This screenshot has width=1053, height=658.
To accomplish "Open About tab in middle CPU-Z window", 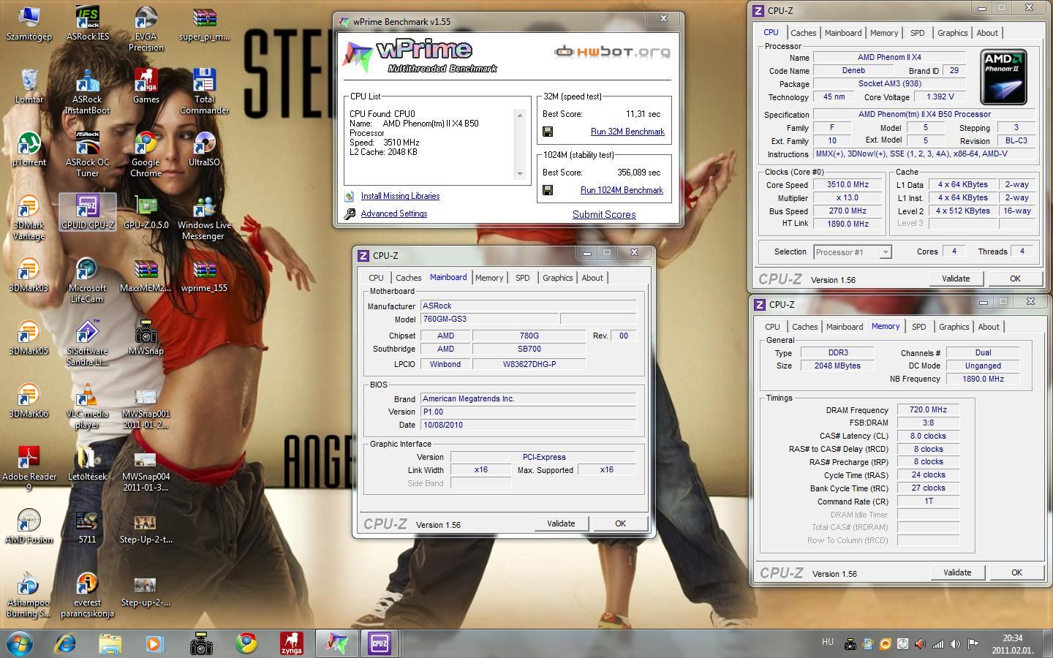I will click(x=592, y=278).
